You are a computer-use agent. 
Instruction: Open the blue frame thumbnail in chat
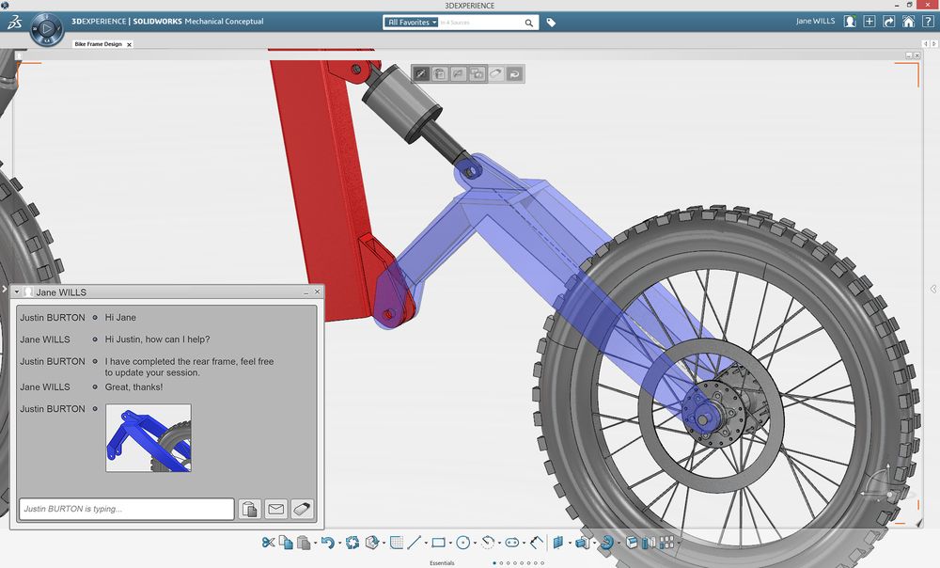click(x=149, y=437)
